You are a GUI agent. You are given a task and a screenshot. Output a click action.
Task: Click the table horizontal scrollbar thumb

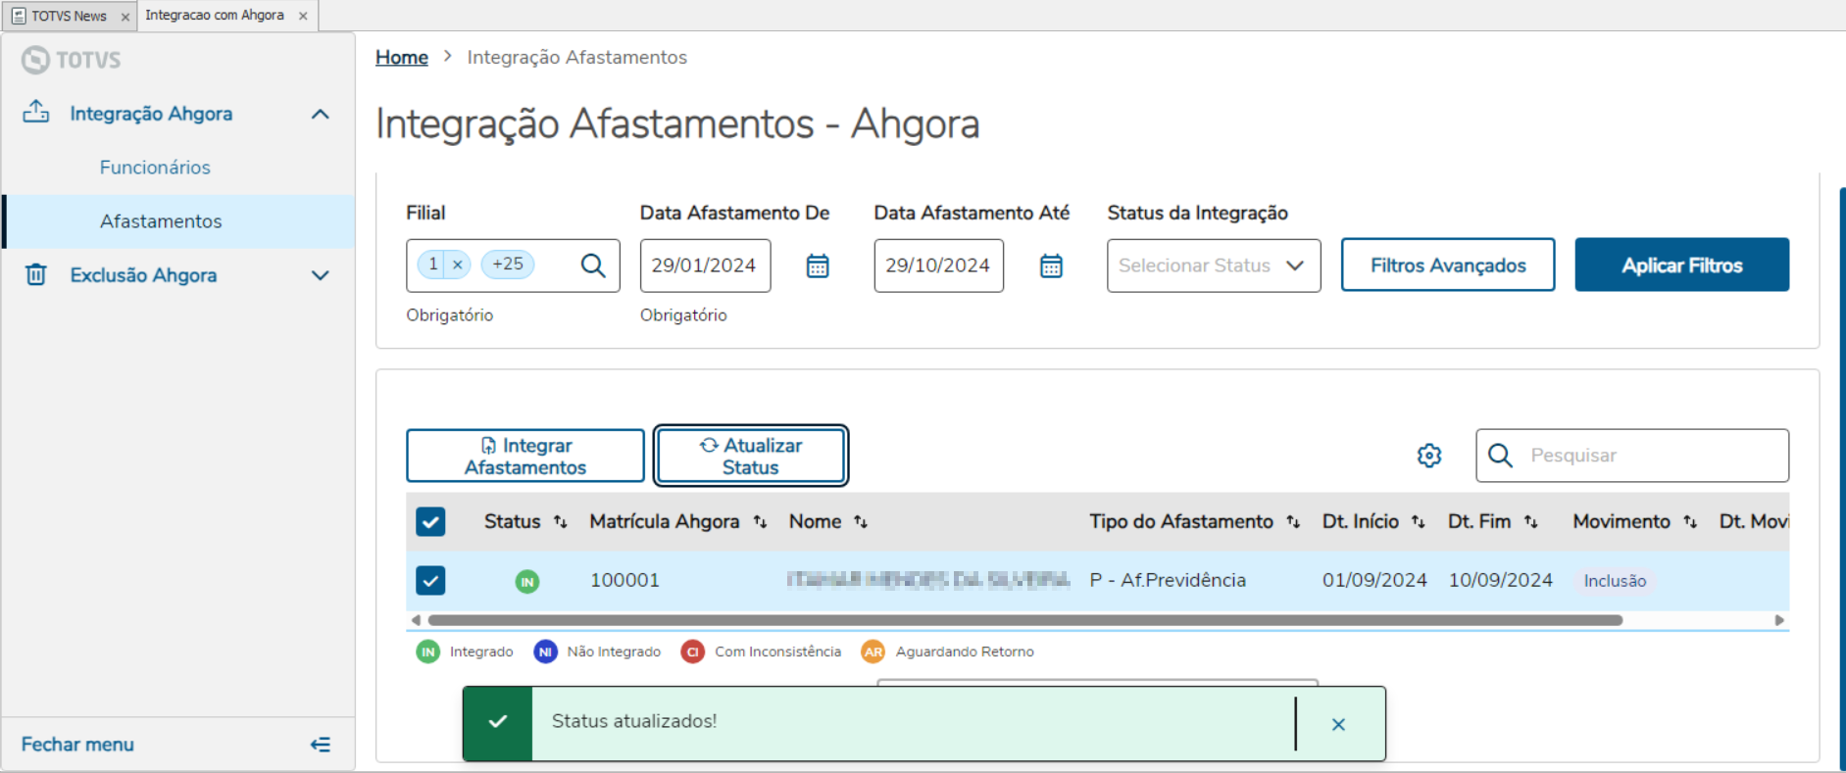point(1025,620)
